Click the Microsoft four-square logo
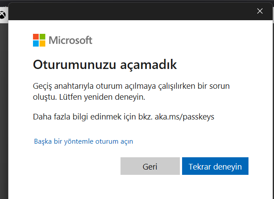The width and height of the screenshot is (274, 199). [x=39, y=40]
